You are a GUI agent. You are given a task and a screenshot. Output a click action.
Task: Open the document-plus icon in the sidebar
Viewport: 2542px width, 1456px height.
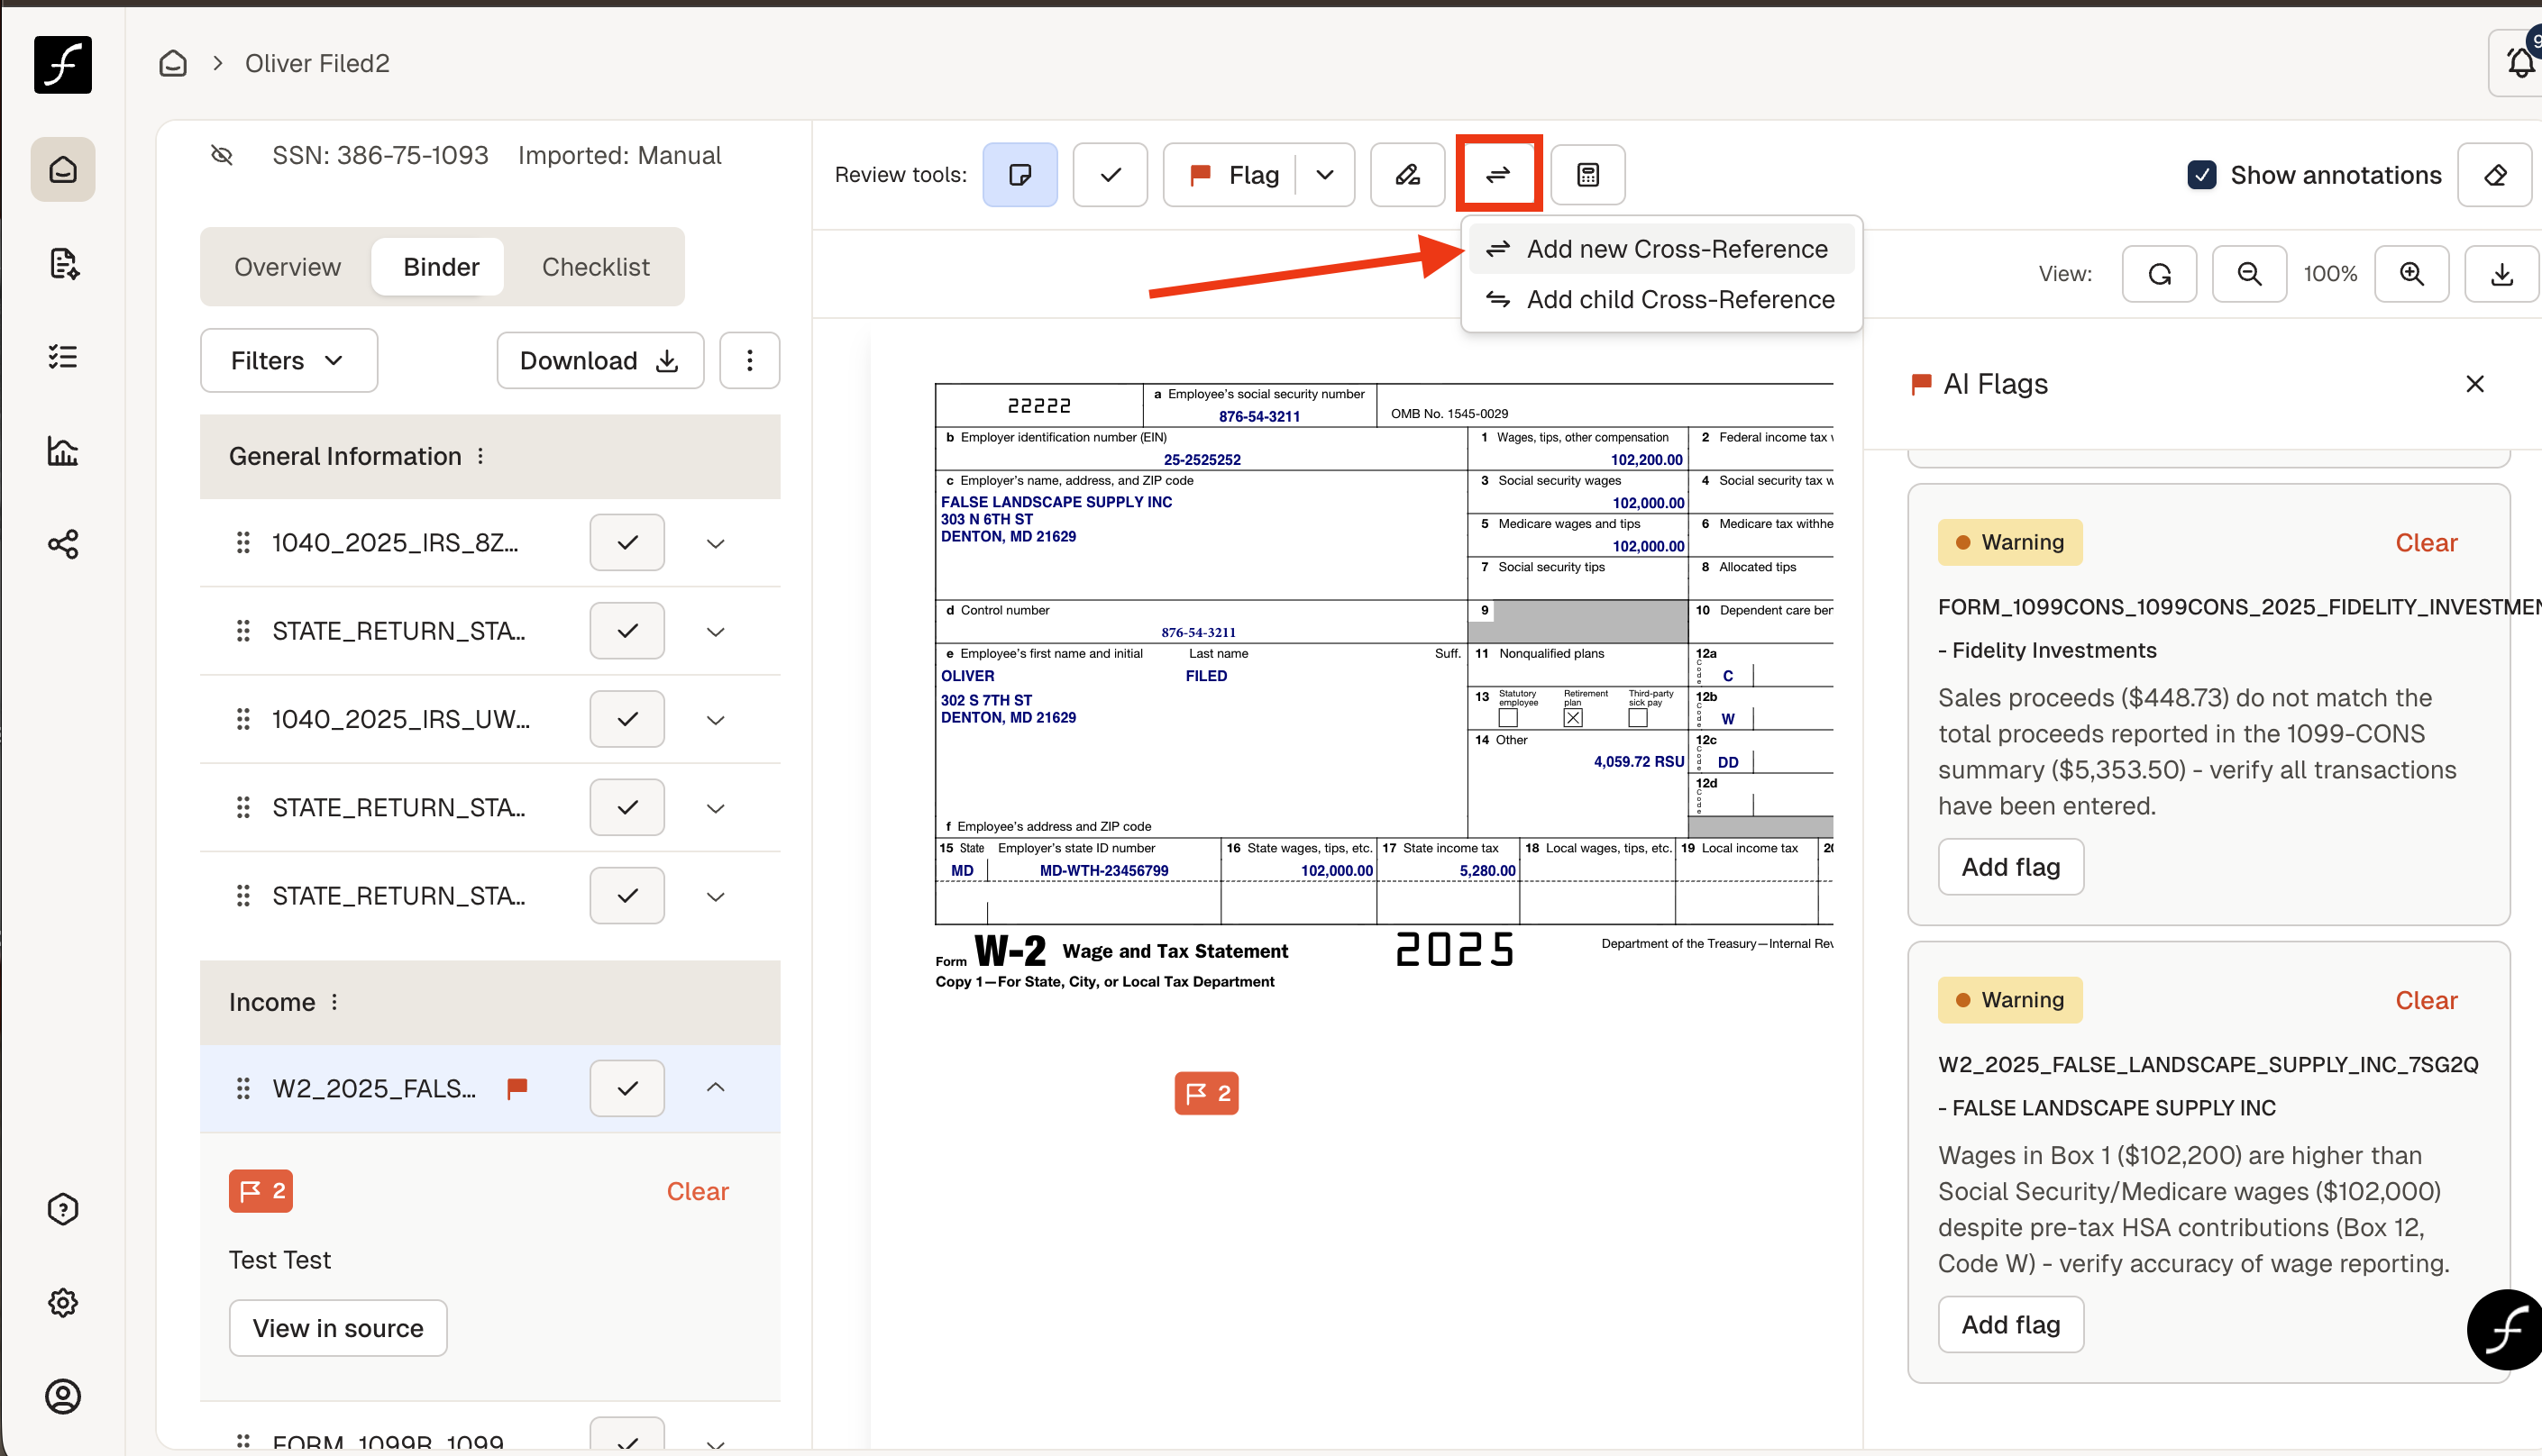(63, 264)
